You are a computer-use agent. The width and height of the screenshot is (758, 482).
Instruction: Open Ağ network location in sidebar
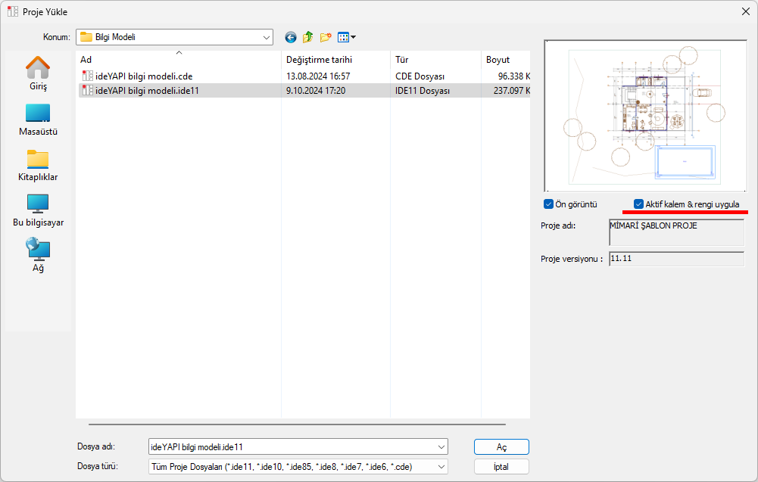pyautogui.click(x=38, y=256)
